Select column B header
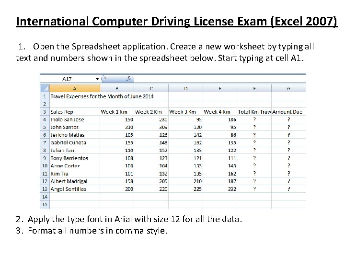Image resolution: width=345 pixels, height=259 pixels. (117, 89)
